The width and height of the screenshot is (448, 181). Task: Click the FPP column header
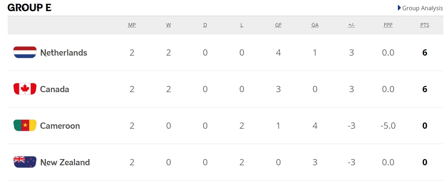click(x=388, y=25)
